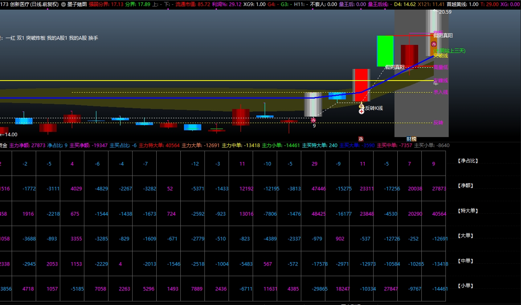The image size is (521, 305).
Task: Click the red plus icon below 反转K线
Action: [361, 111]
